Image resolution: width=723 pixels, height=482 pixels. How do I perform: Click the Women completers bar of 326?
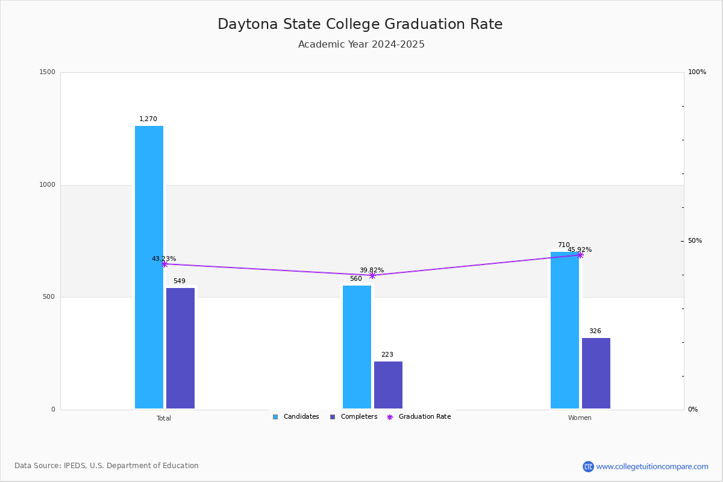point(596,373)
